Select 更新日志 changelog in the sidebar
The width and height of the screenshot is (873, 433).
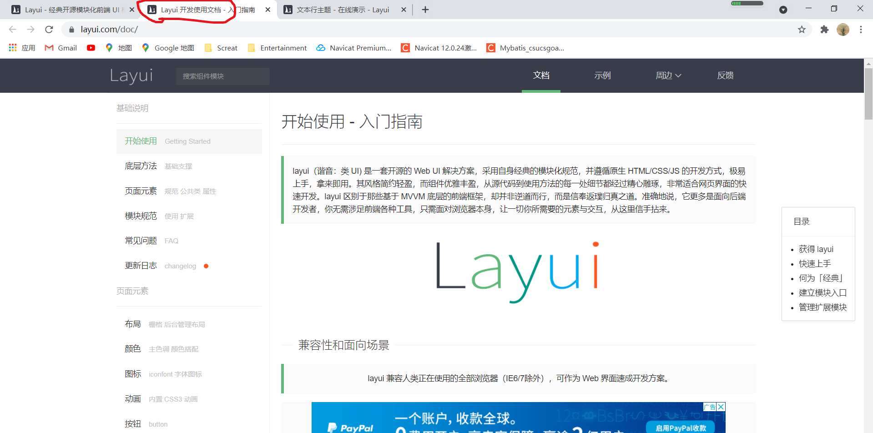click(141, 266)
